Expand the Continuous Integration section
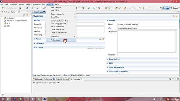The image size is (180, 101). point(108,71)
